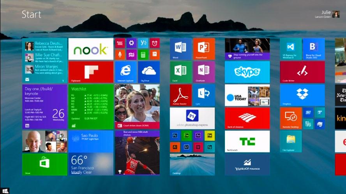Open Sports tile with NBA draft story
This screenshot has height=194, width=346.
[x=137, y=153]
